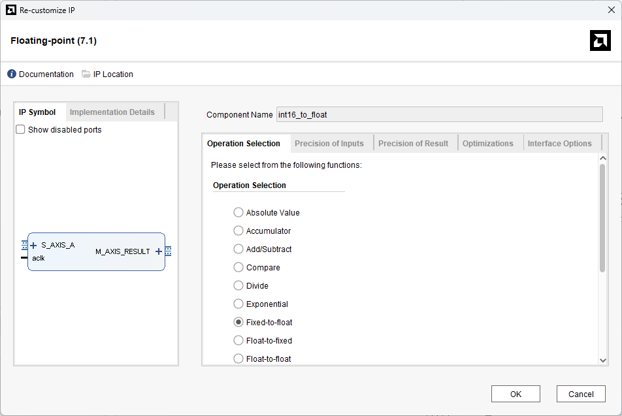Open the Precision of Inputs tab

(x=329, y=144)
